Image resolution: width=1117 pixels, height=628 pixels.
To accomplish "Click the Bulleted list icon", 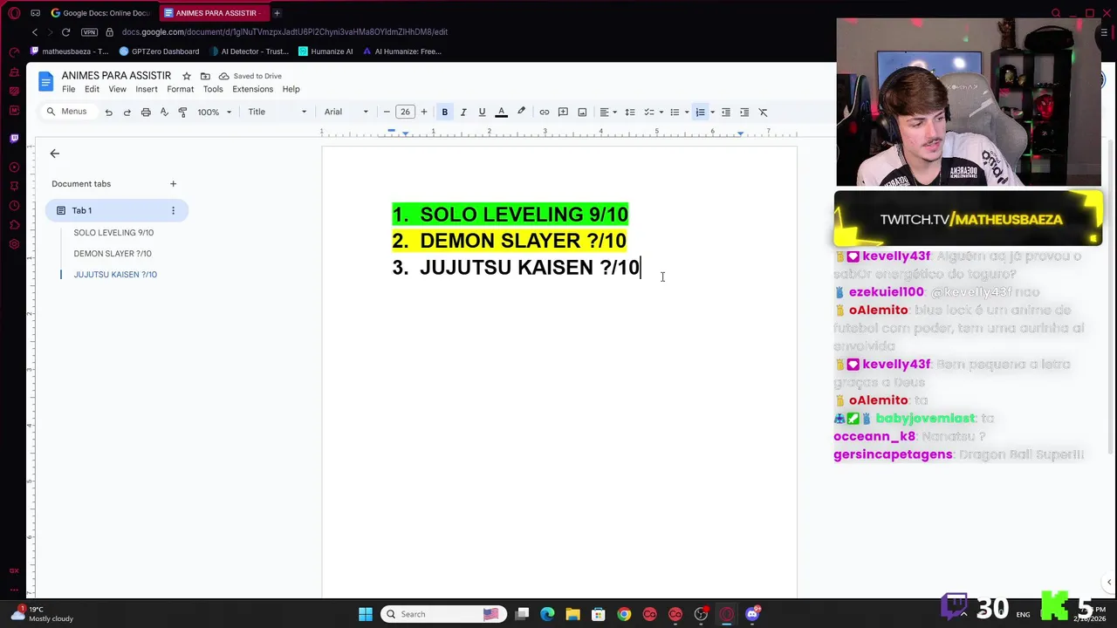I will (675, 112).
